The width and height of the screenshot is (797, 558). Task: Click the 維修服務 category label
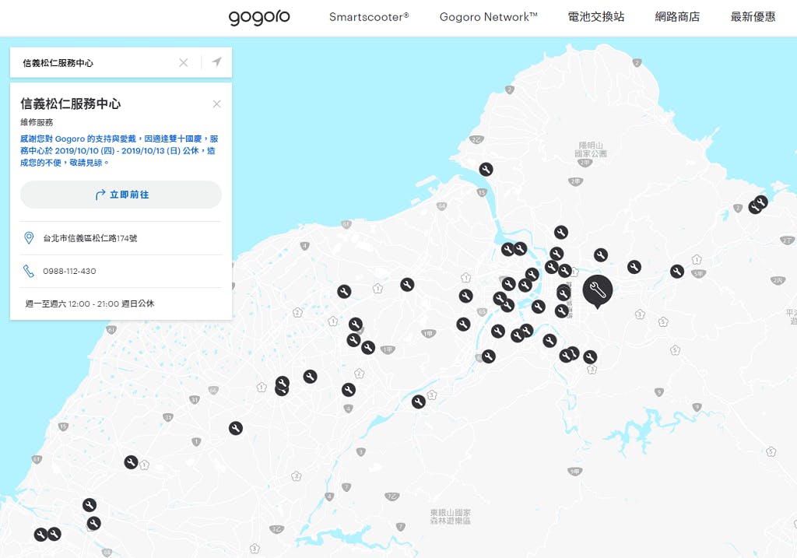click(37, 122)
